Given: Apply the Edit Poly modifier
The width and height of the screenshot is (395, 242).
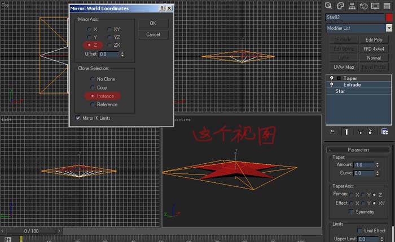Looking at the screenshot, I should (374, 40).
